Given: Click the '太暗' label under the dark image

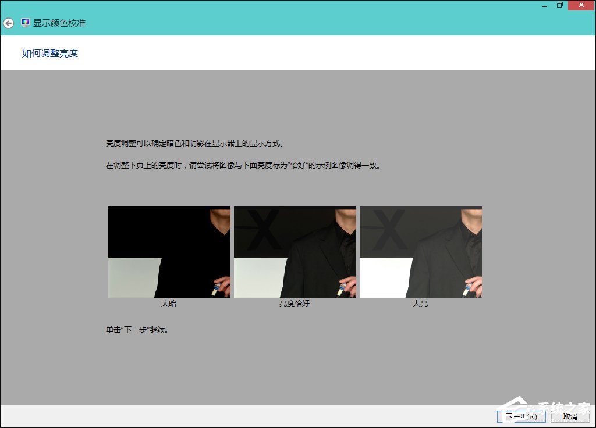Looking at the screenshot, I should point(169,303).
